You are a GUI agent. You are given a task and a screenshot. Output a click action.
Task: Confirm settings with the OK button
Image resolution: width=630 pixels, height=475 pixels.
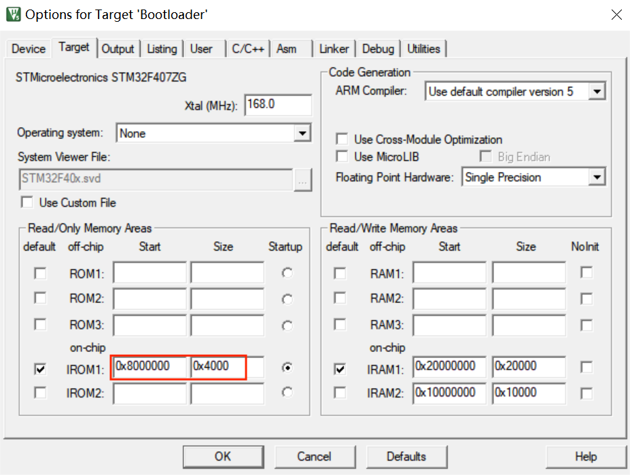tap(223, 456)
